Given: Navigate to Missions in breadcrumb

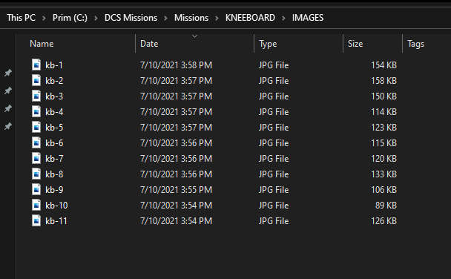Looking at the screenshot, I should point(191,18).
